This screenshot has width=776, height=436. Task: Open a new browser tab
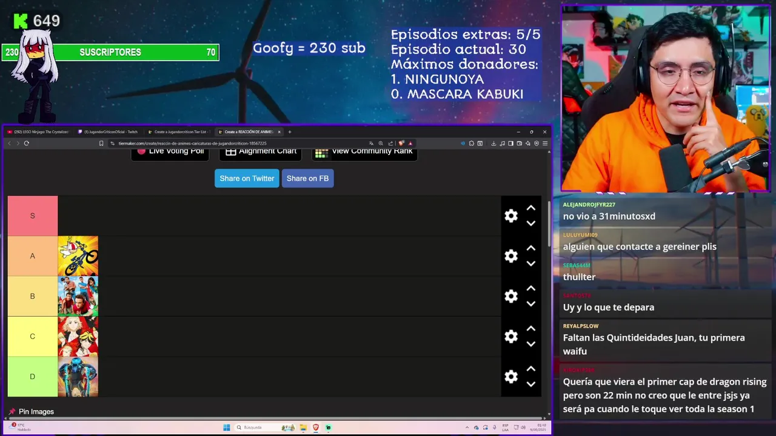pyautogui.click(x=290, y=131)
